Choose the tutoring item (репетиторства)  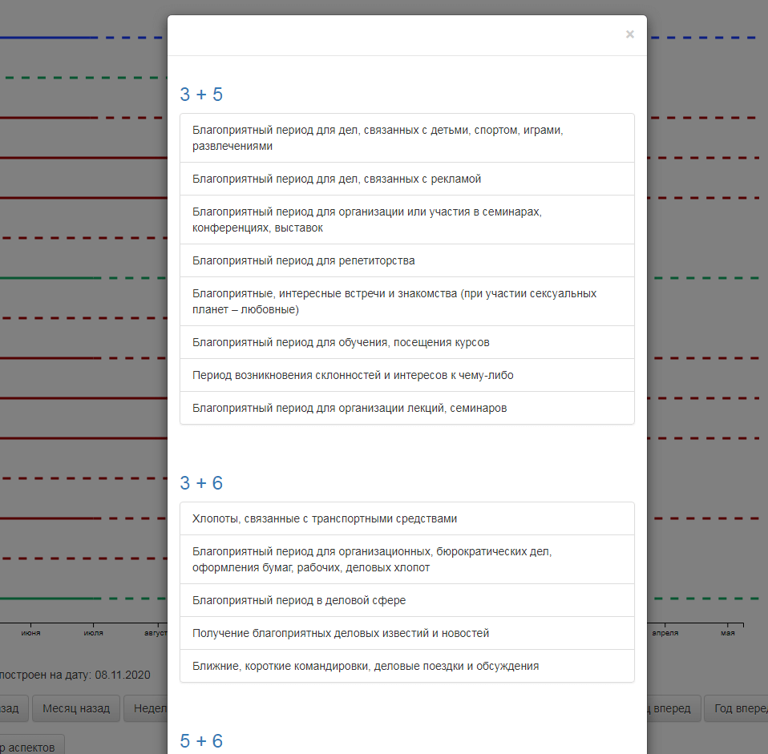pos(406,260)
